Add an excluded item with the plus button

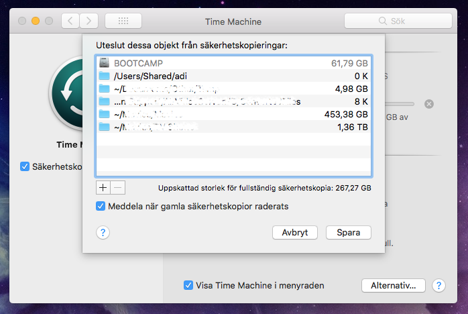103,188
